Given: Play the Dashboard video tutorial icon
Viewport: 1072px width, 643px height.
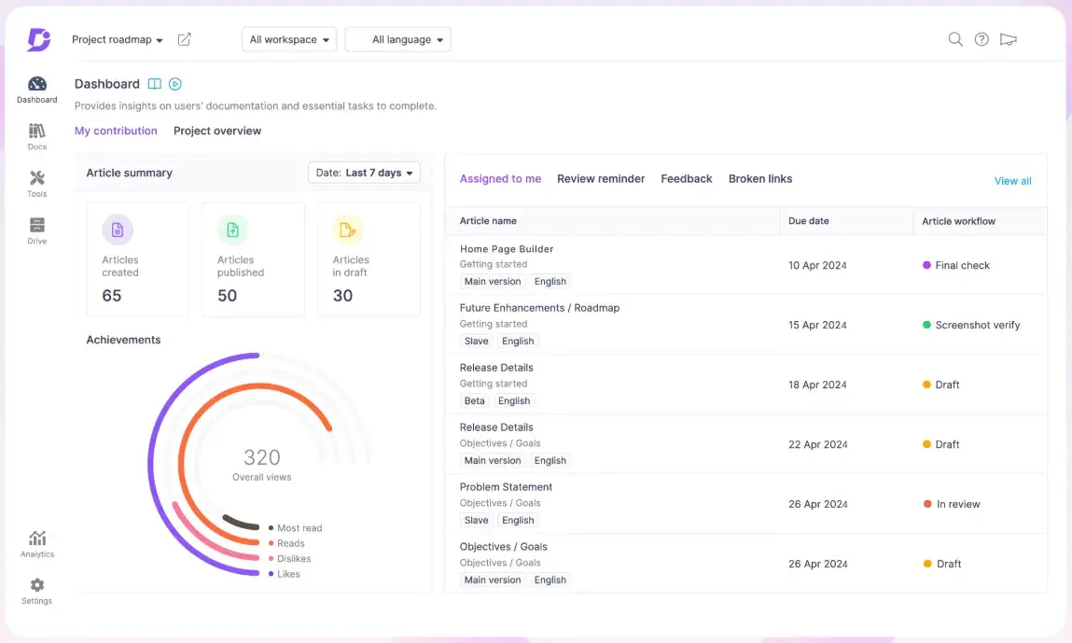Looking at the screenshot, I should click(174, 84).
